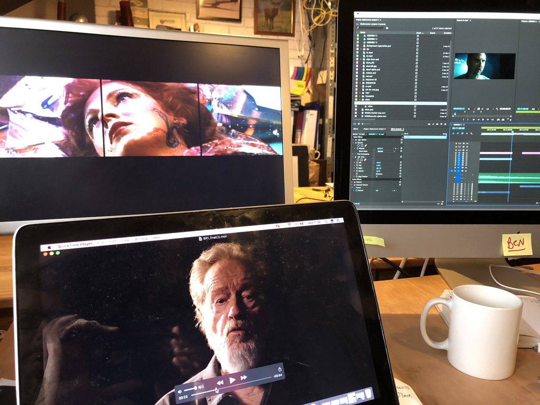Click the Wi-Fi icon in laptop menu bar
This screenshot has height=405, width=540.
(x=289, y=224)
